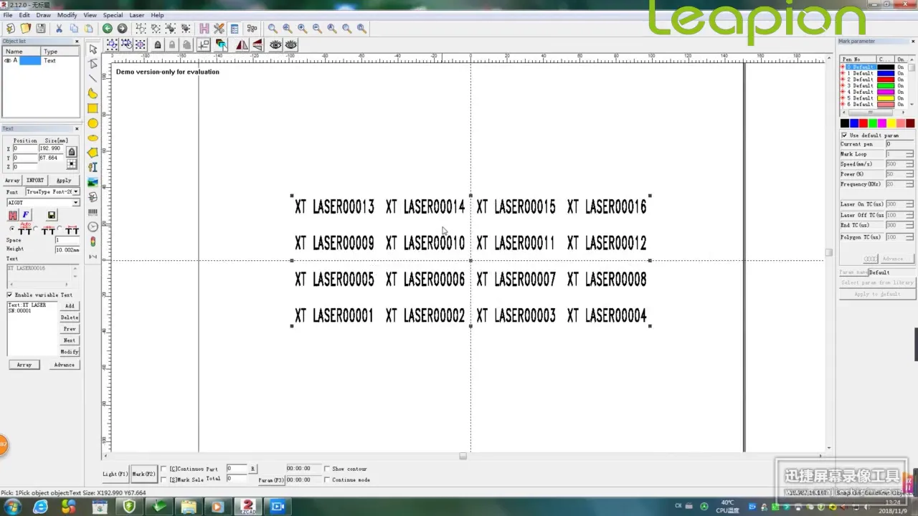
Task: Click Speed(mm/s) stepper arrows
Action: 909,164
